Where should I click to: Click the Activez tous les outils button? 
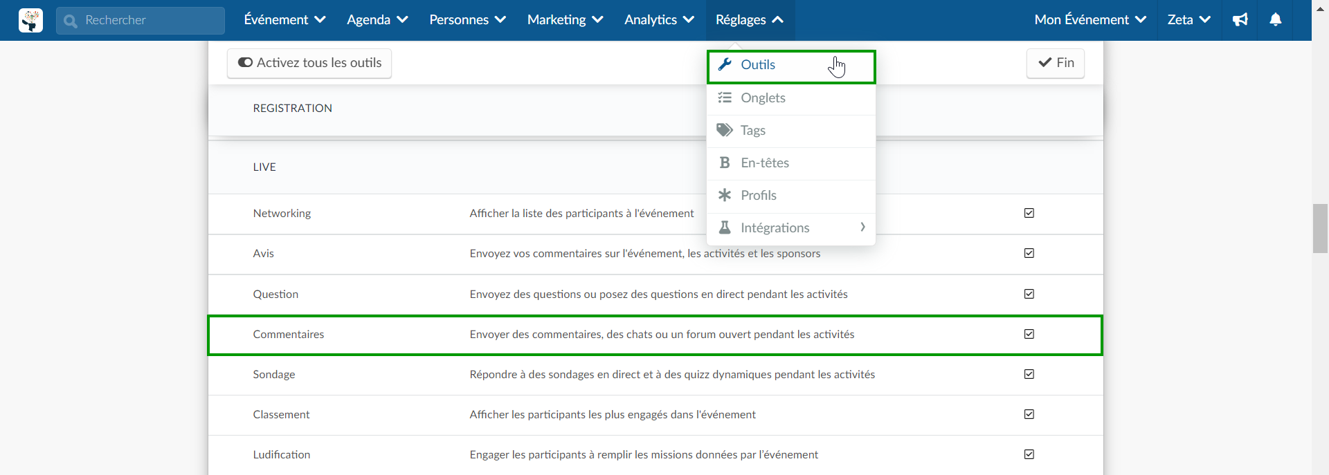(309, 63)
